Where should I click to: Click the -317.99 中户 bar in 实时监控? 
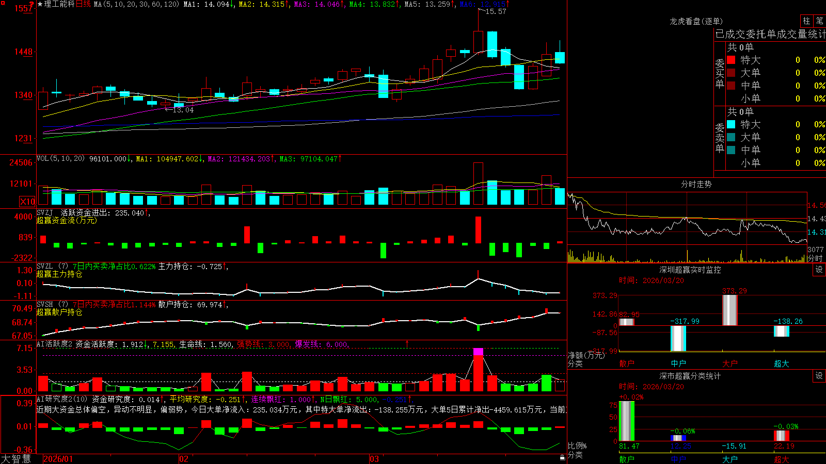pyautogui.click(x=678, y=339)
